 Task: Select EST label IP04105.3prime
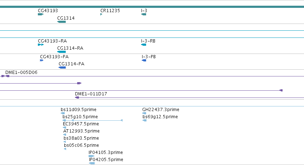[x=106, y=152]
